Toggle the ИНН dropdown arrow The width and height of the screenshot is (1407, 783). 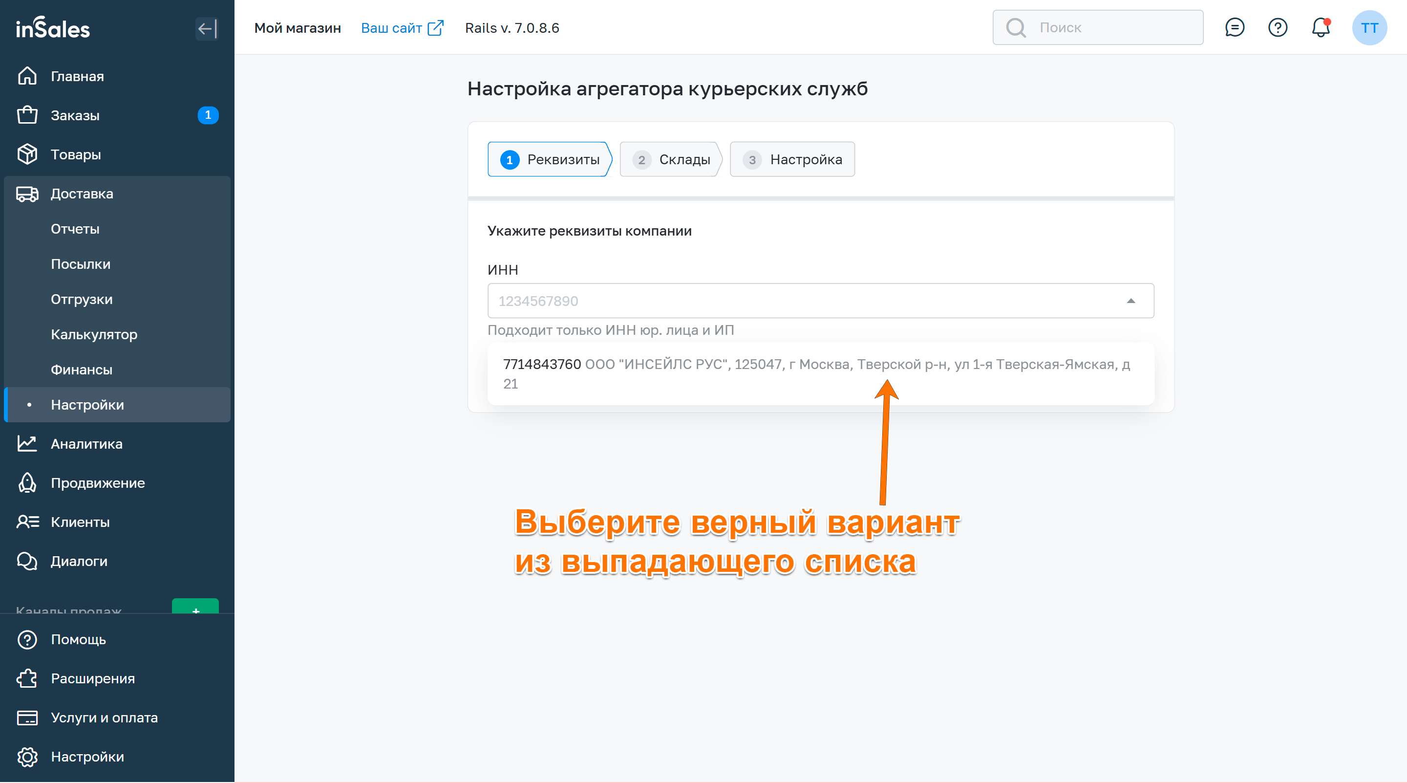coord(1130,301)
